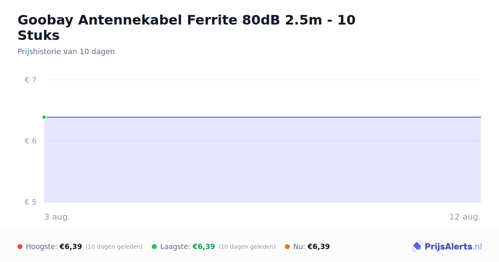The height and width of the screenshot is (262, 499).
Task: Click the orange Nu indicator dot
Action: click(x=287, y=247)
